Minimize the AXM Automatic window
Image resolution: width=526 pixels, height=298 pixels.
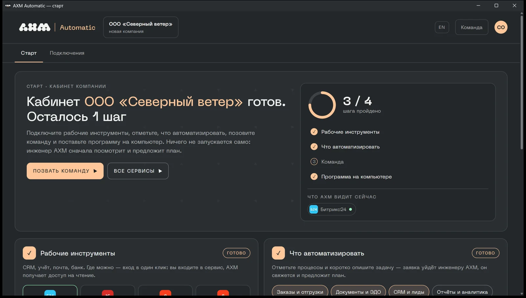[x=478, y=6]
